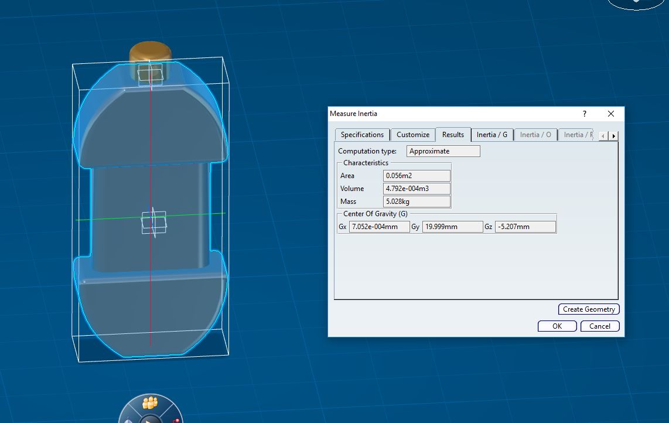This screenshot has height=423, width=669.
Task: Open the Inertia / G tab
Action: (x=492, y=135)
